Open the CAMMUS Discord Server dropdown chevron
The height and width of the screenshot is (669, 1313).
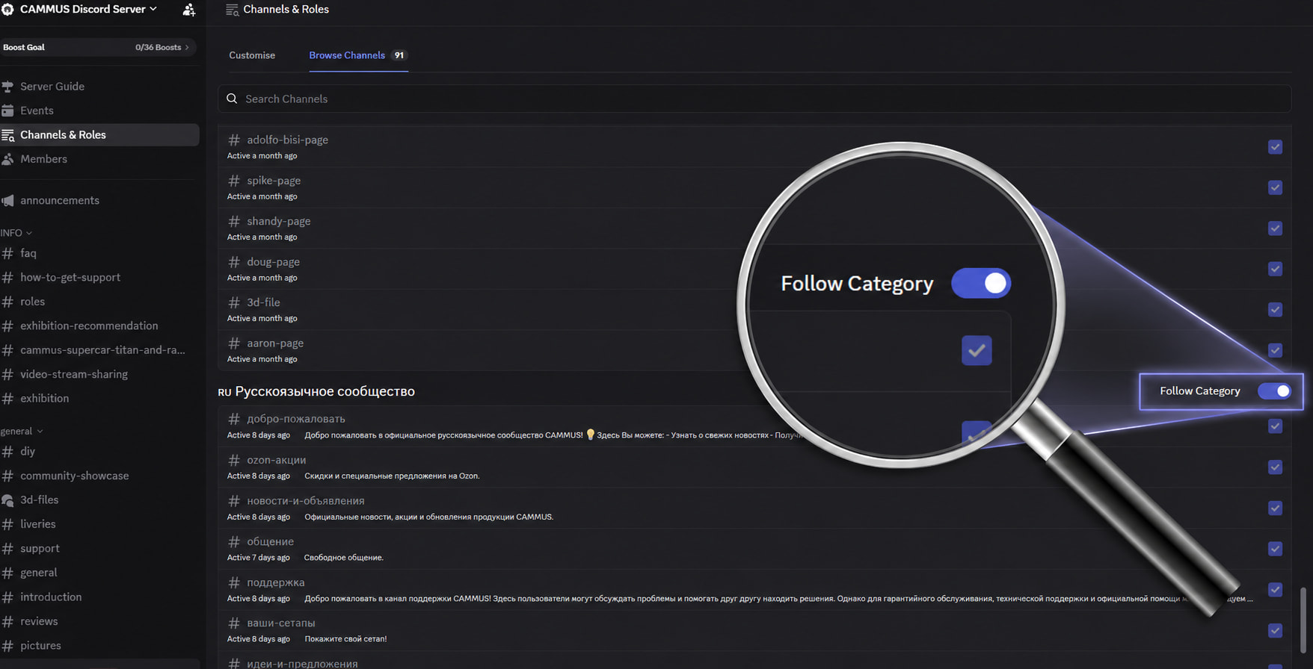(x=153, y=9)
